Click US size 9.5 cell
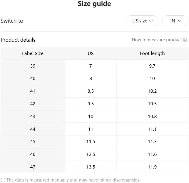Screen dimensions: 189x183 [91, 104]
